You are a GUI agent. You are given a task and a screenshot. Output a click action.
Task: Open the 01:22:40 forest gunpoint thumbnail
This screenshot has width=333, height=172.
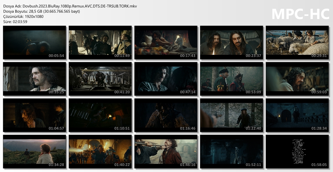(x=232, y=115)
